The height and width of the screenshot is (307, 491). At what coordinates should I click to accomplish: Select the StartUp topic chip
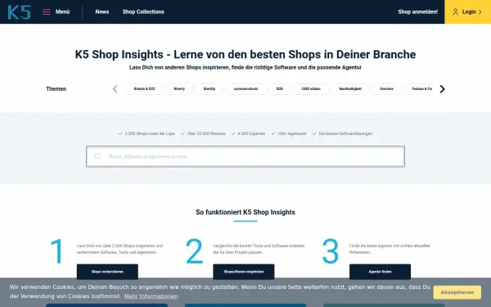click(209, 89)
